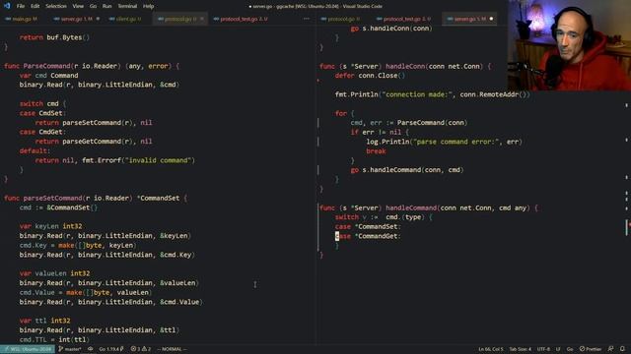Open the Selection menu
The height and width of the screenshot is (354, 631).
point(56,6)
